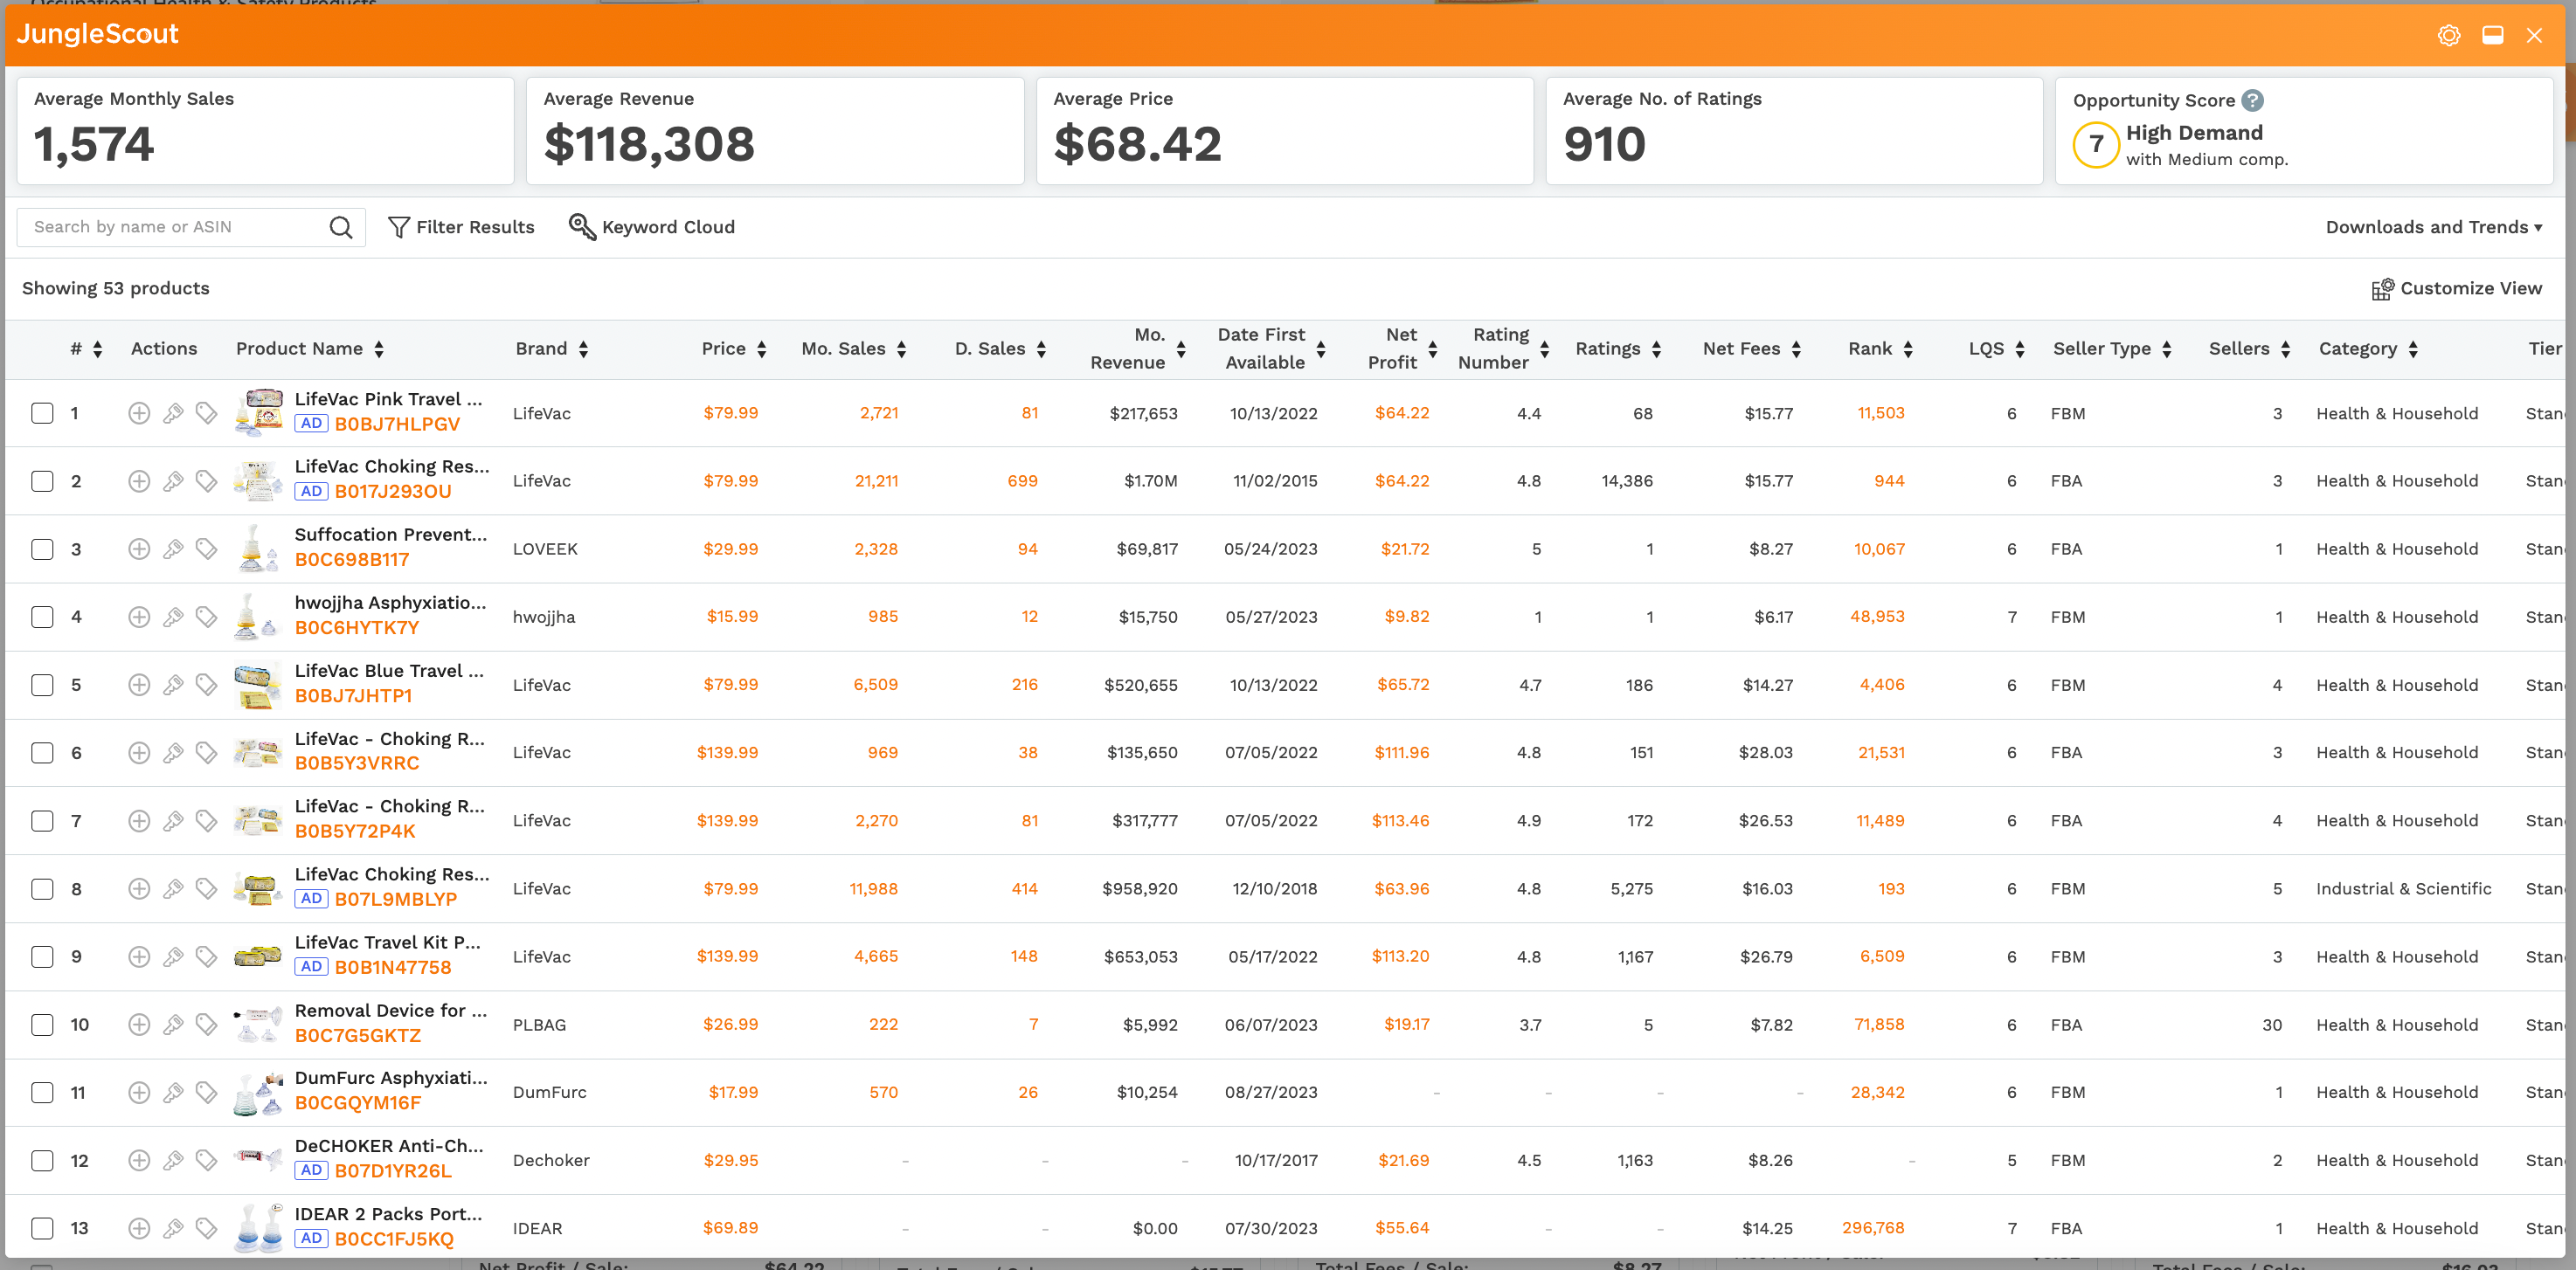Screen dimensions: 2576x1270
Task: Click the add plus icon for Suffocation Prevent row
Action: [139, 549]
